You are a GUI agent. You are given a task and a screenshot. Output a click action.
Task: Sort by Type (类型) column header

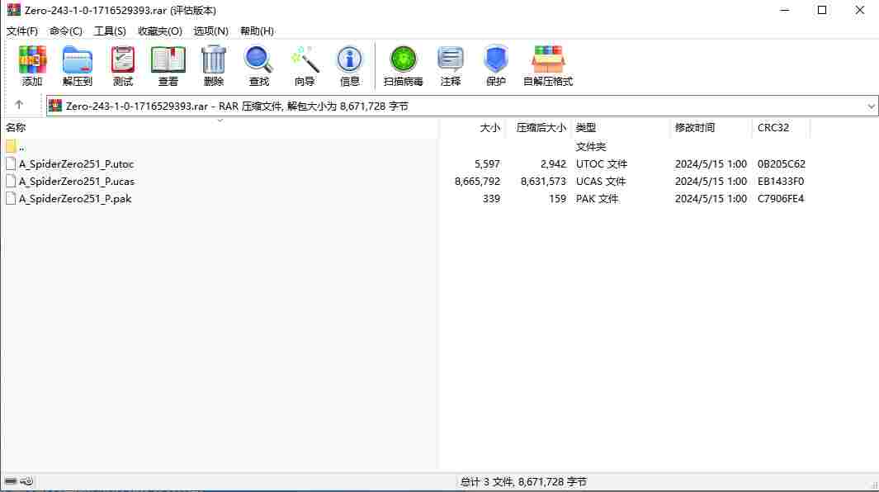[x=586, y=127]
